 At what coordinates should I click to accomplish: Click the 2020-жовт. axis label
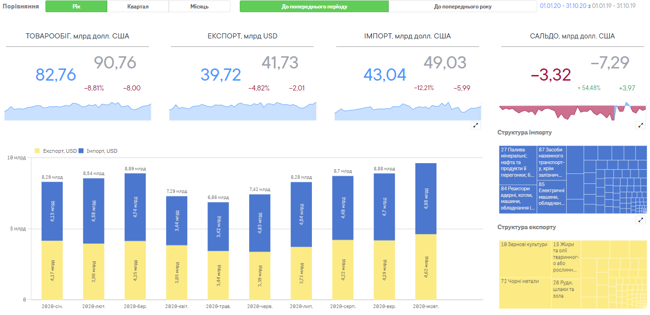(426, 307)
